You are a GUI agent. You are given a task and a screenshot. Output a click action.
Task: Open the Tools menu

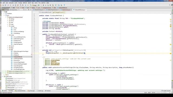pos(36,3)
